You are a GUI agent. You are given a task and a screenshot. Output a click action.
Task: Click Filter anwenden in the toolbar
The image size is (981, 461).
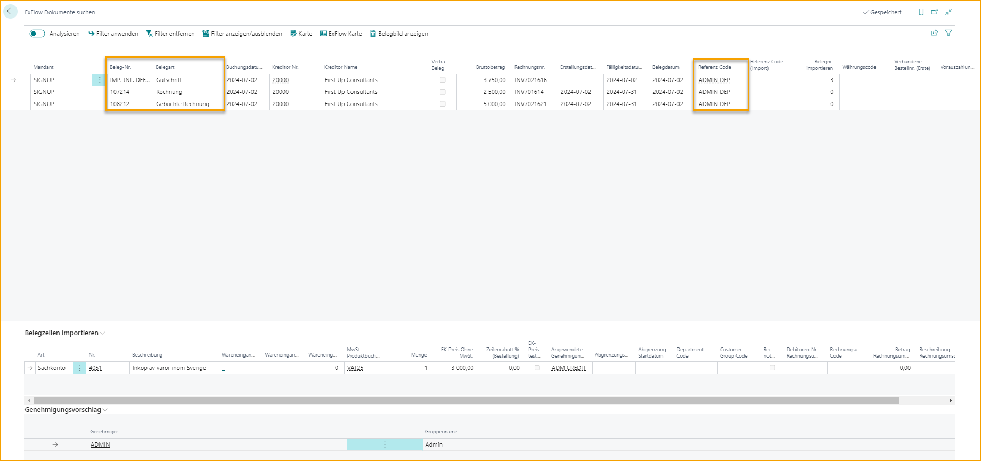[113, 34]
